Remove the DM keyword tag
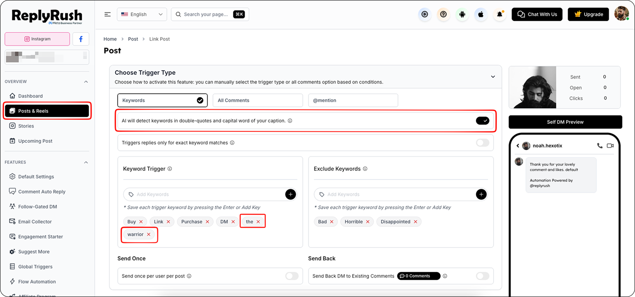635x297 pixels. 233,222
